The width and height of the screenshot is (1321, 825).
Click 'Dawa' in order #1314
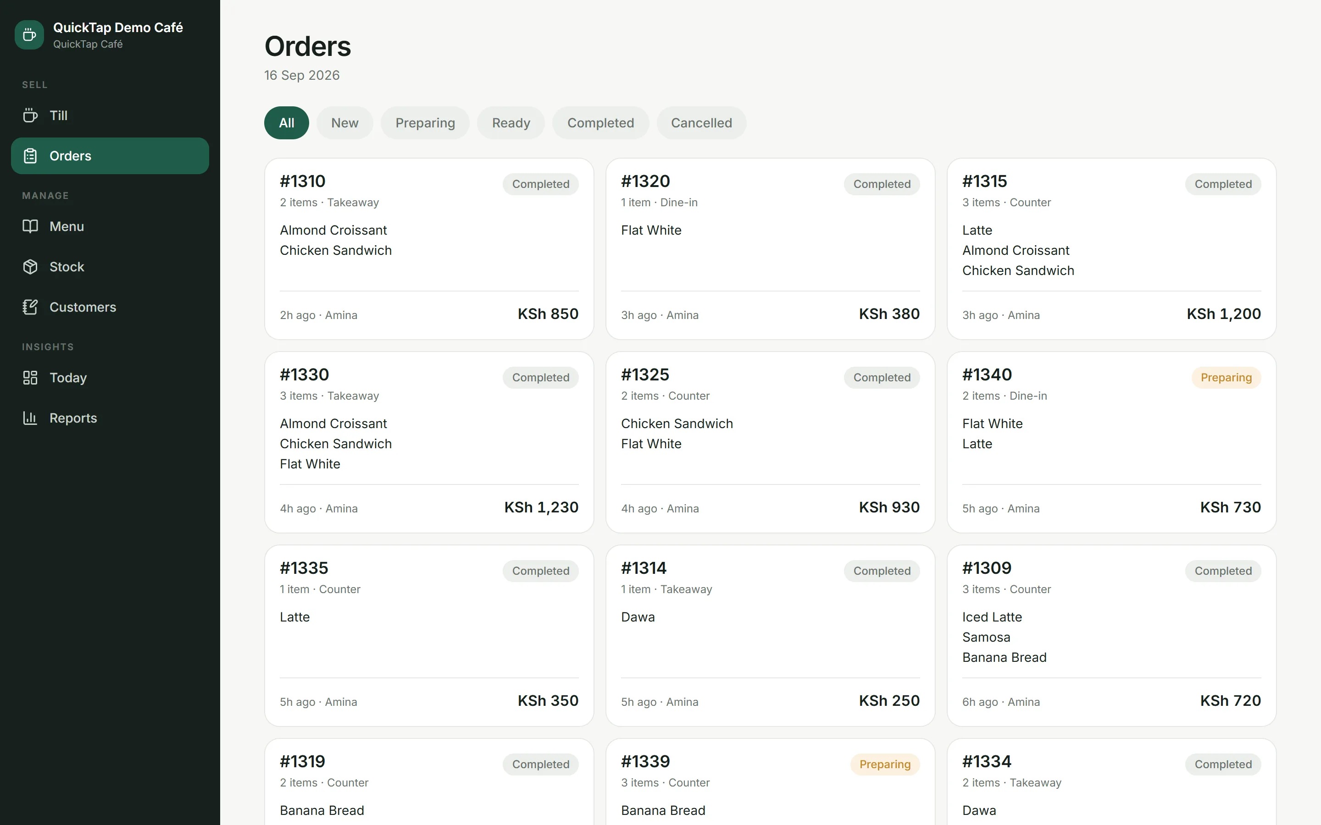click(638, 617)
